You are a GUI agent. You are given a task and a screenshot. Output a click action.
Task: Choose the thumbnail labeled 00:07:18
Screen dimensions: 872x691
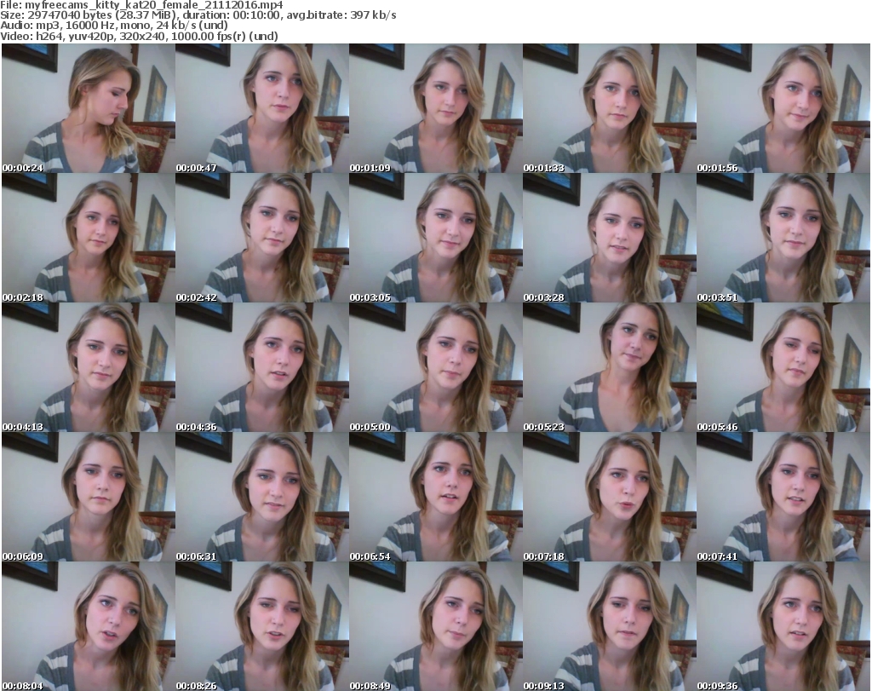pos(609,497)
